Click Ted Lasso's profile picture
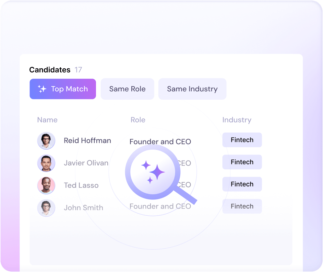Screen dimensions: 323x272 46,185
